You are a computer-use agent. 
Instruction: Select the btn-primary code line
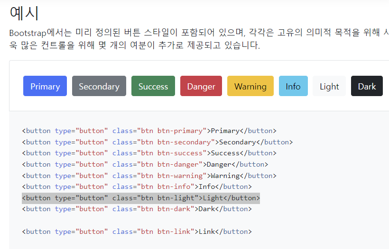click(149, 131)
